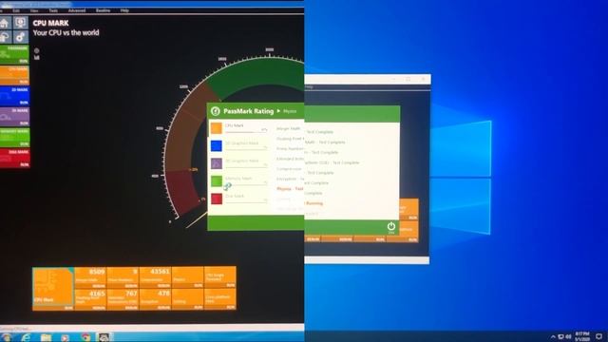This screenshot has height=342, width=608.
Task: Click RUN on the CPU Mark sidebar tile
Action: (x=24, y=82)
